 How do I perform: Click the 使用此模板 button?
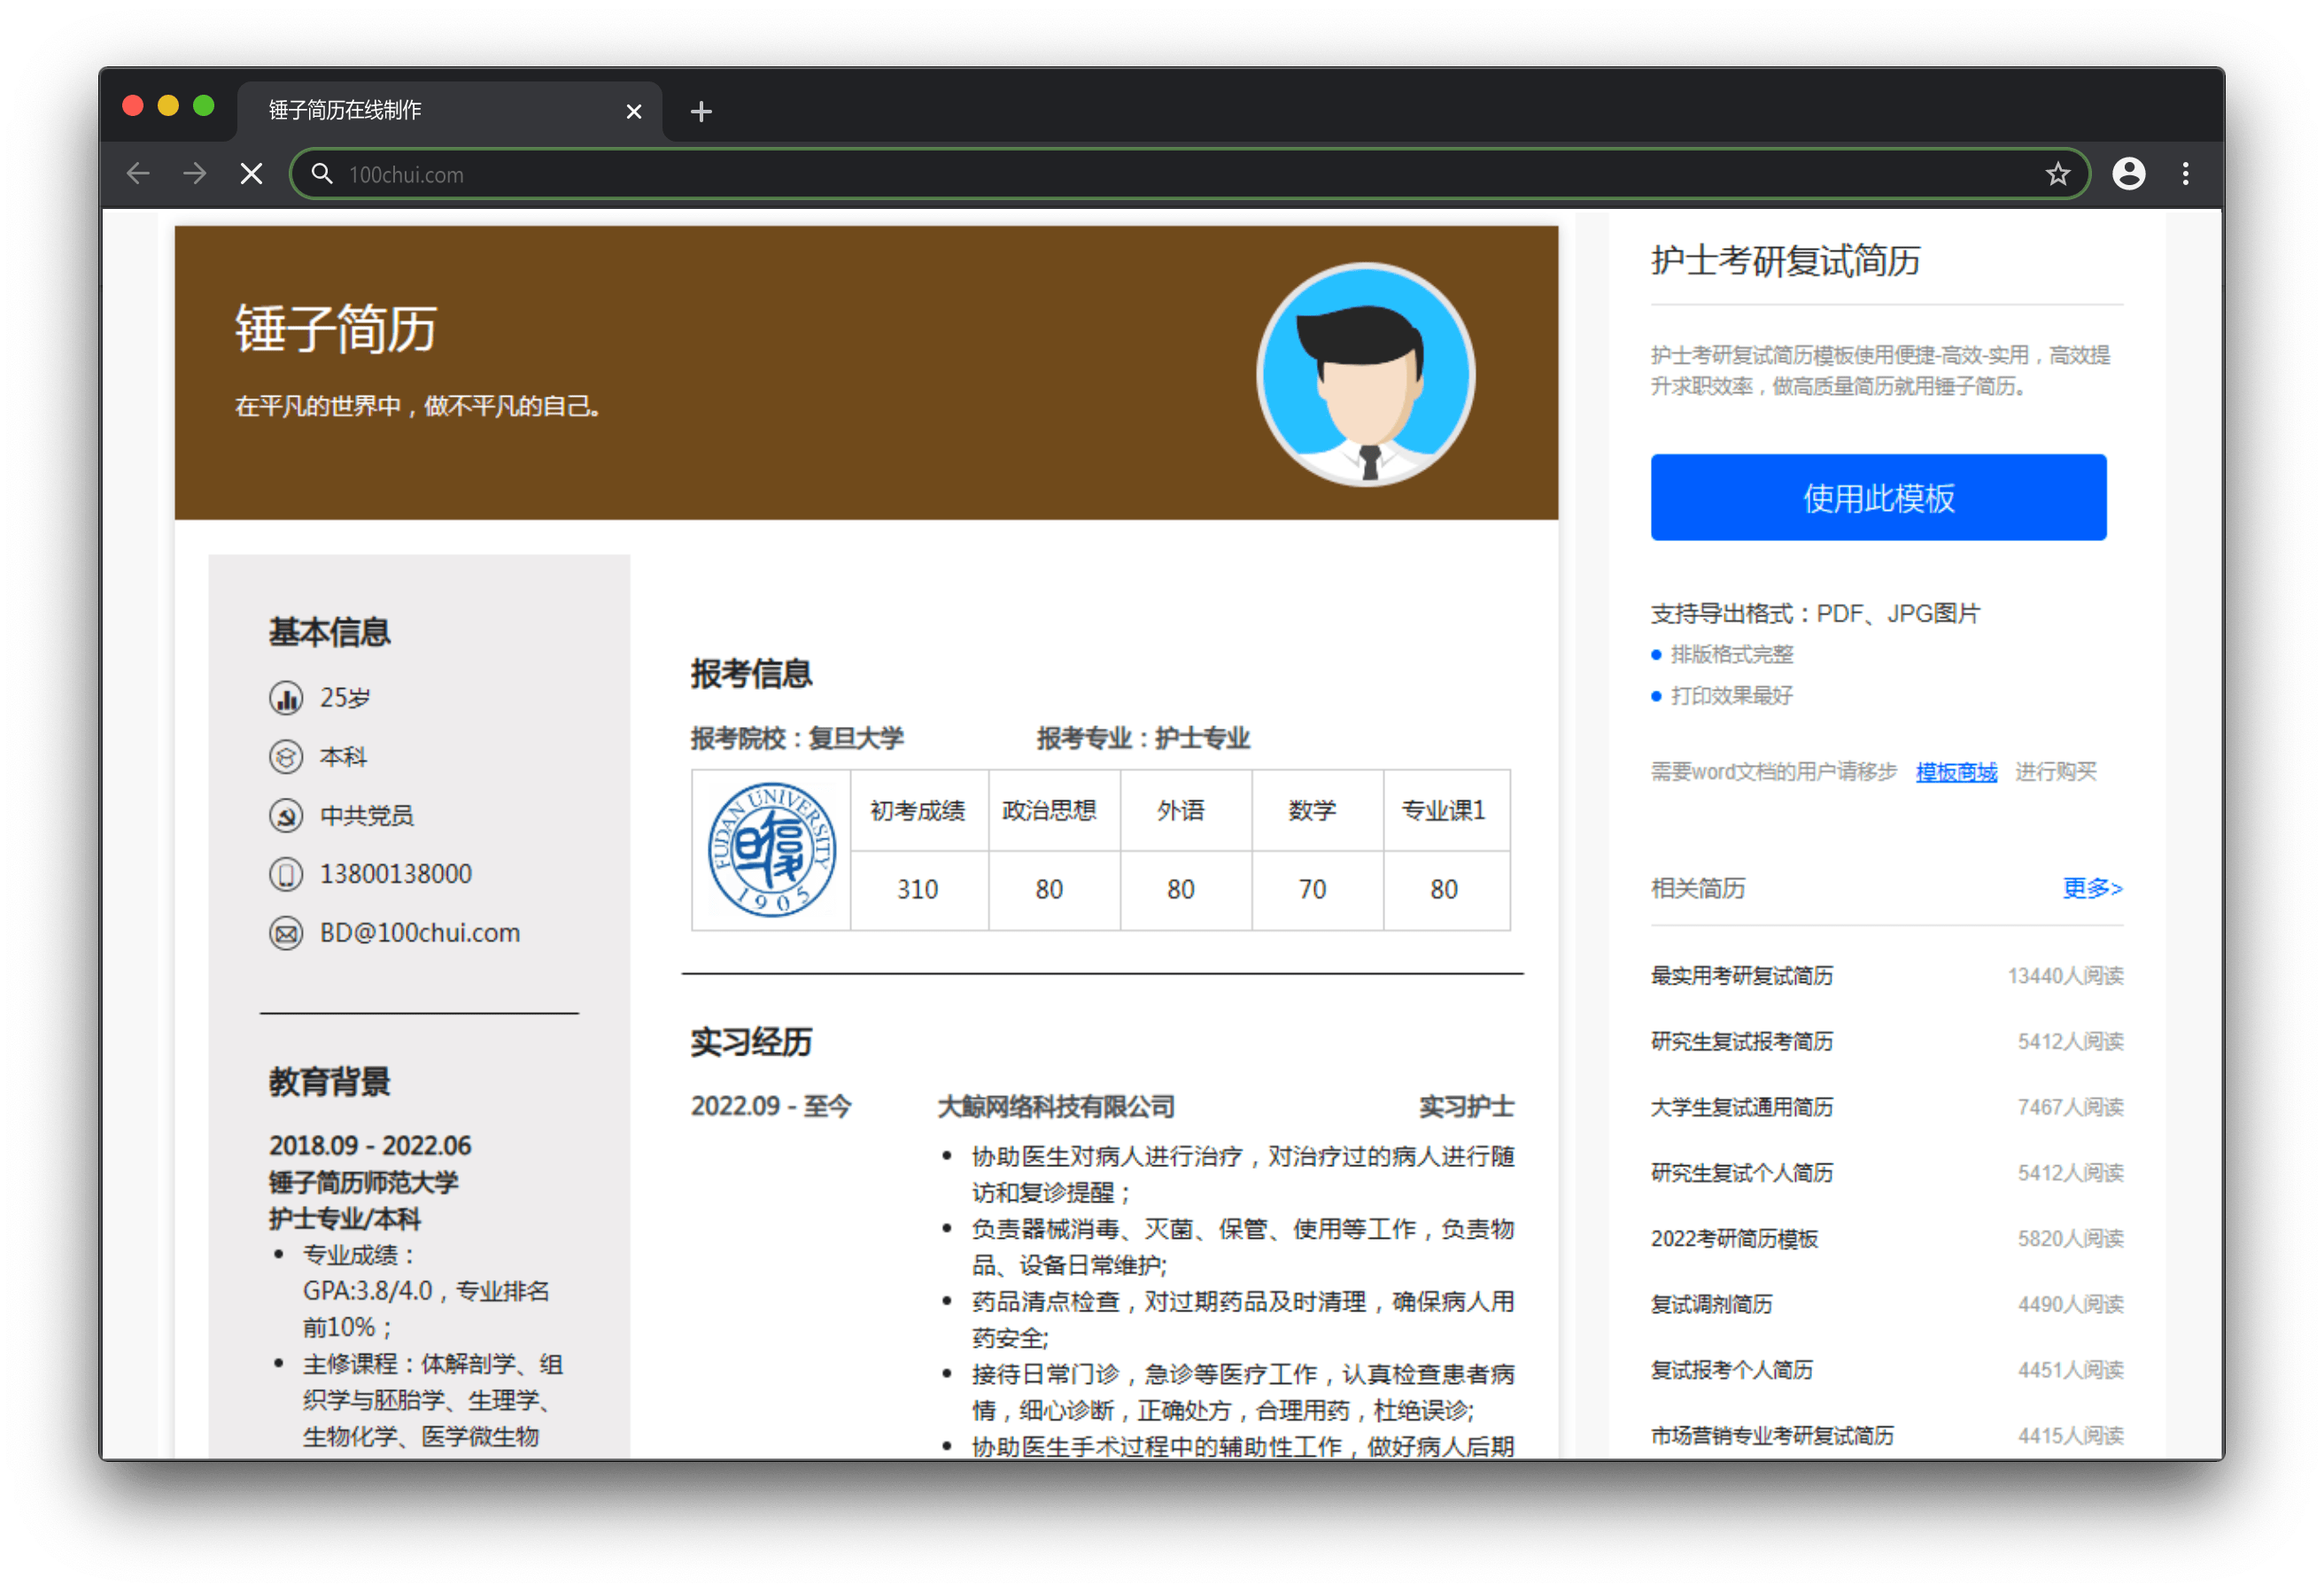click(x=1878, y=497)
